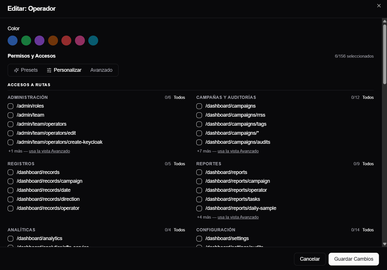The height and width of the screenshot is (270, 387).
Task: Check the /dashboard/reports checkbox
Action: pos(199,172)
